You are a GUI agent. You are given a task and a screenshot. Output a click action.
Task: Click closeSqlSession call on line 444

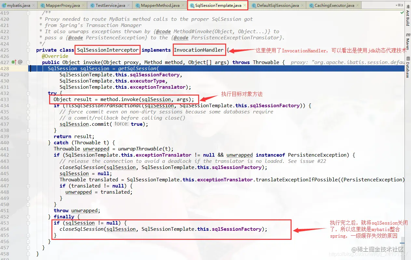click(x=81, y=167)
